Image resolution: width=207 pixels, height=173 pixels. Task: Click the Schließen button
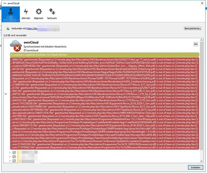tap(195, 167)
